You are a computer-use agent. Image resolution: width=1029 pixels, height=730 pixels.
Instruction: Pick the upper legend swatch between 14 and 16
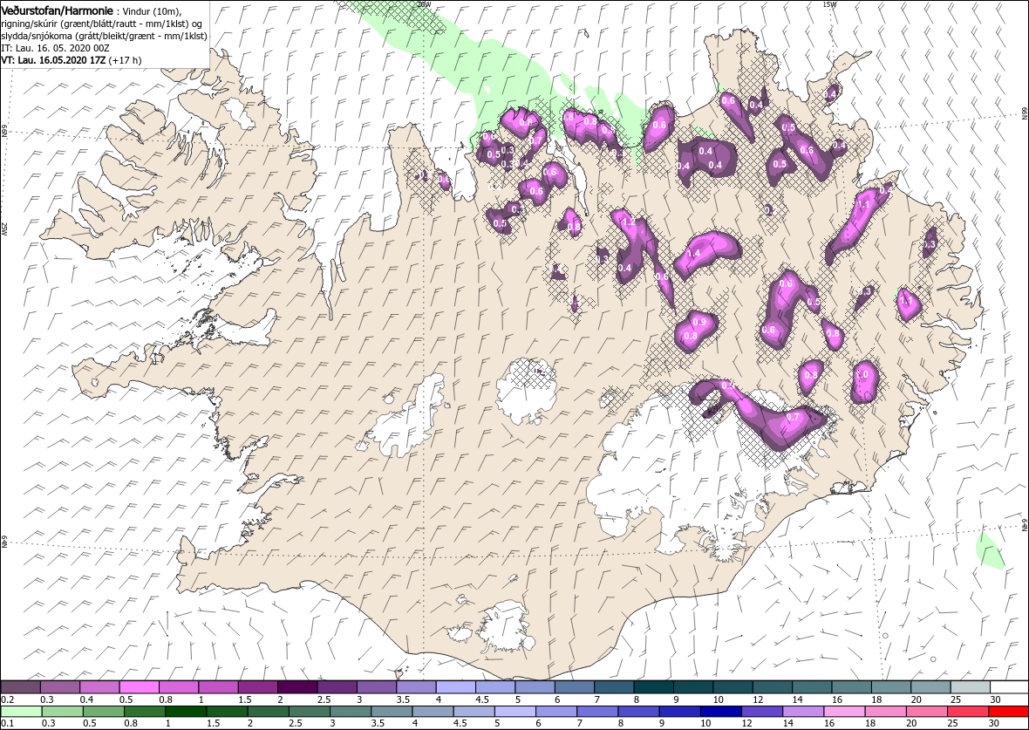point(811,687)
